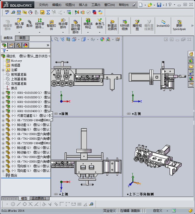Click Section View icon in viewport toolbar
The image size is (195, 214).
[68, 39]
